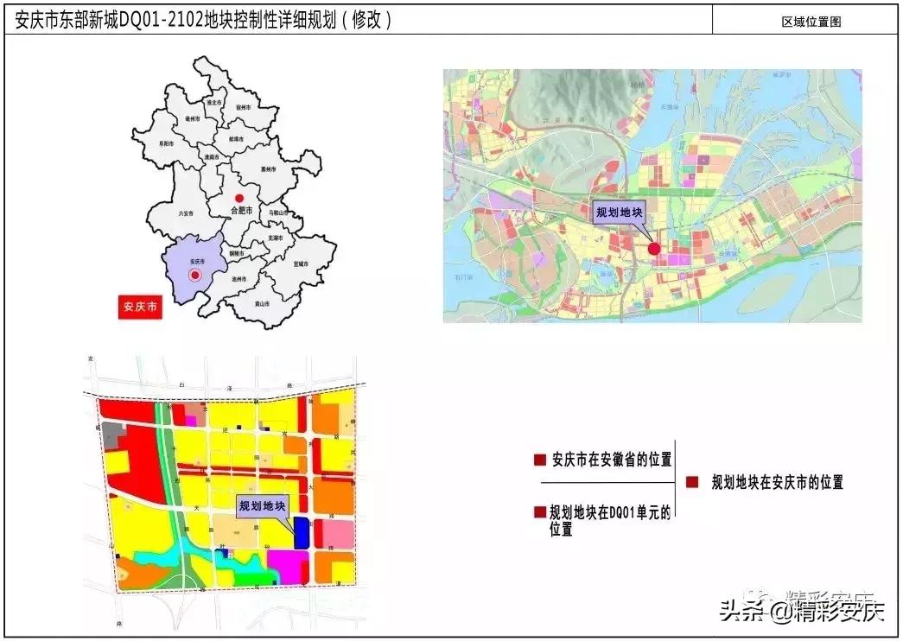The image size is (903, 641).
Task: Expand the 合肥市 label on the province map
Action: tap(241, 211)
